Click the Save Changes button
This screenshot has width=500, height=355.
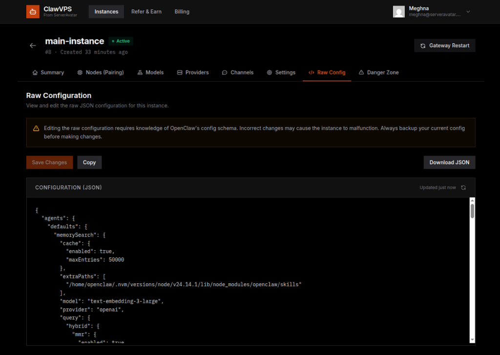[x=49, y=162]
